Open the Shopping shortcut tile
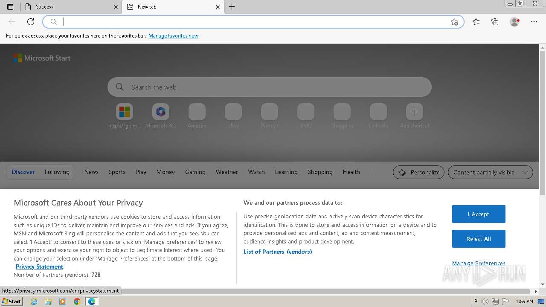 342,116
